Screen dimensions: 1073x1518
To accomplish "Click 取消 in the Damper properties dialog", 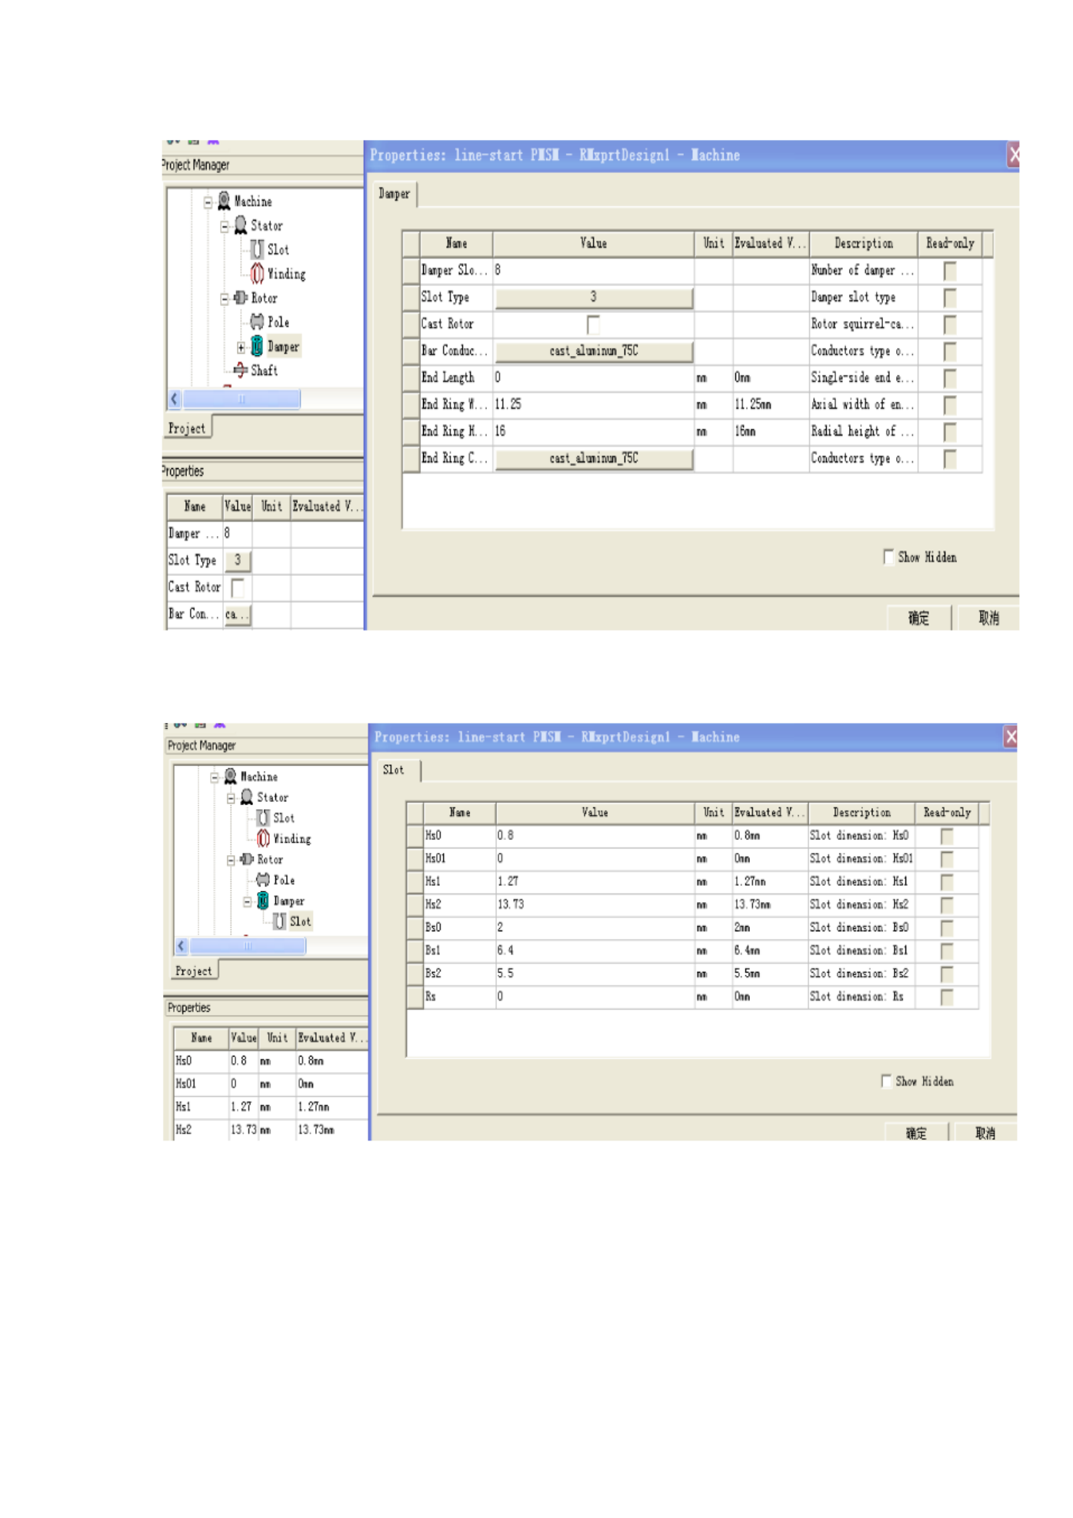I will coord(988,618).
